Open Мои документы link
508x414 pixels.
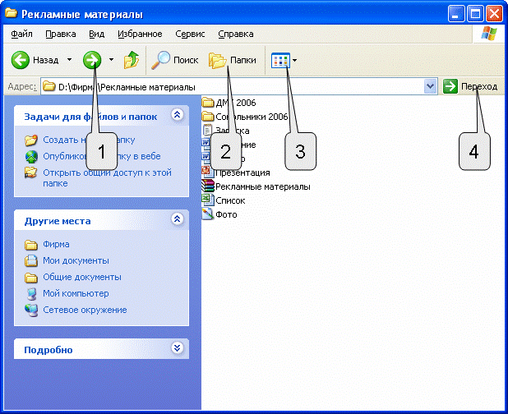pos(76,260)
